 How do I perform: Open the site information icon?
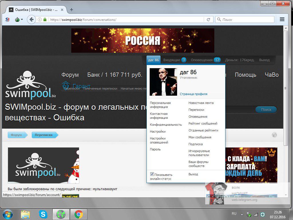[39, 19]
